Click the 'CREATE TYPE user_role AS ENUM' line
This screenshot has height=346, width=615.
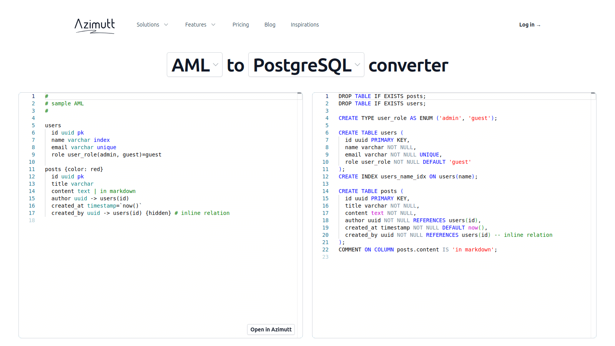tap(418, 118)
